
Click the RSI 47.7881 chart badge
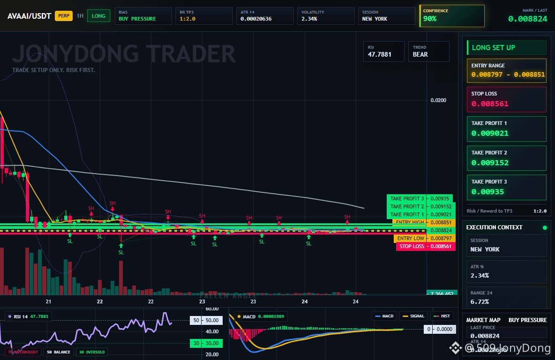pyautogui.click(x=384, y=51)
